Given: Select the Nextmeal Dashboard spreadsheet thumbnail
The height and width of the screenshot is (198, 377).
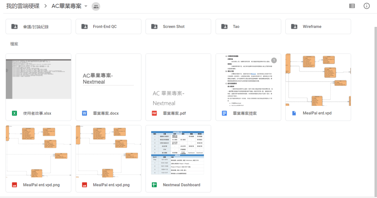Looking at the screenshot, I should coord(178,151).
